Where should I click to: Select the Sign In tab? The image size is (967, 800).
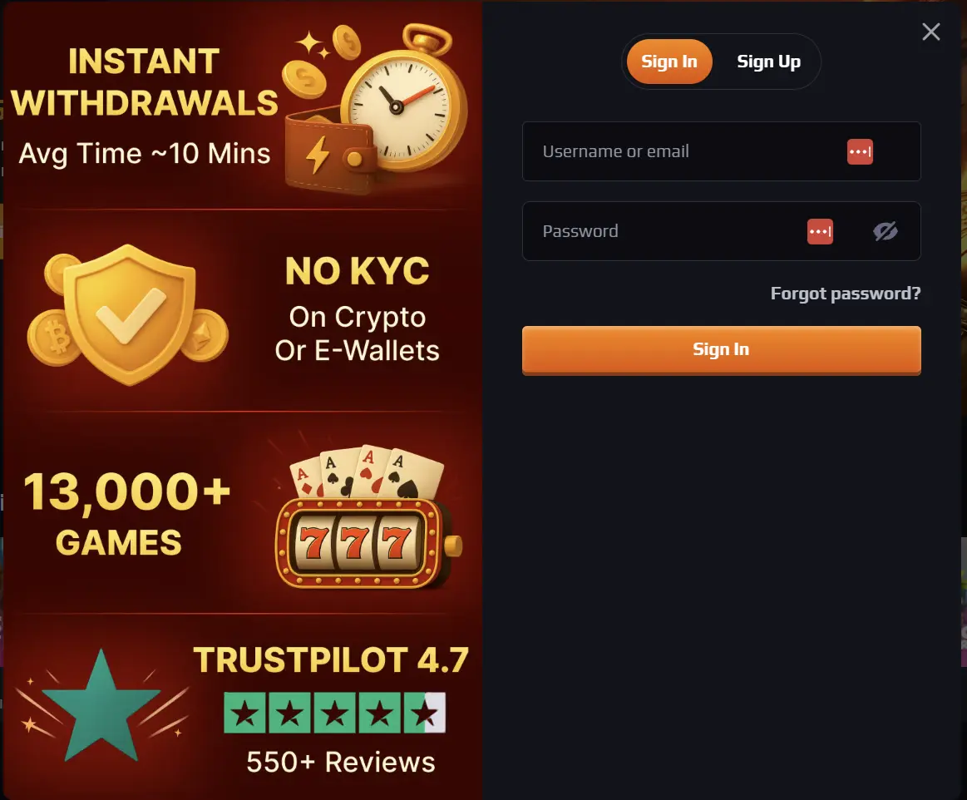tap(669, 61)
